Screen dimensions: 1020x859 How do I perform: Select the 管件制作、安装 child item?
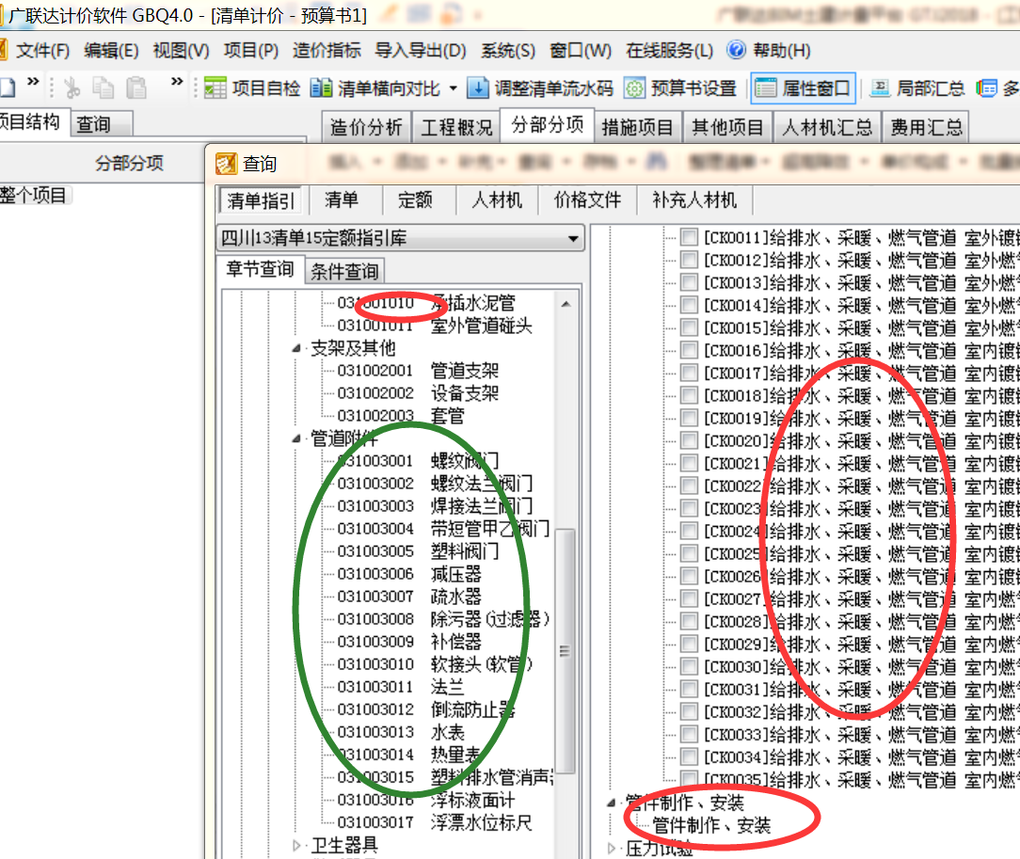(x=711, y=825)
